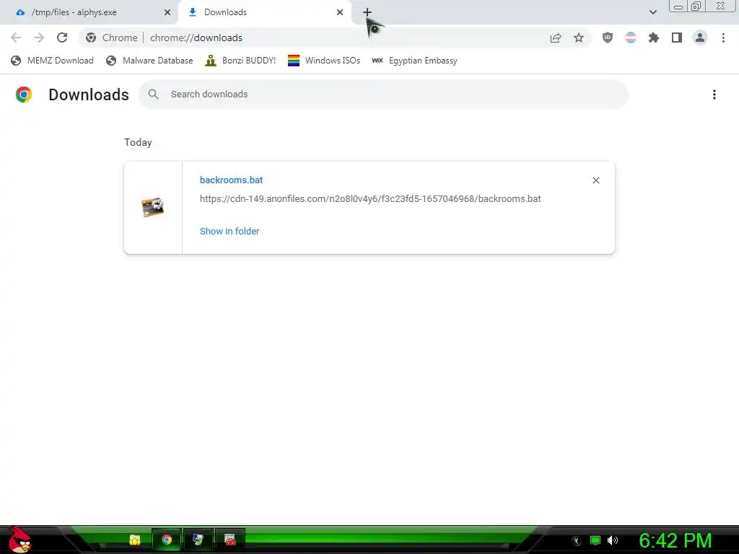This screenshot has height=554, width=739.
Task: Click the Chrome taskbar icon
Action: tap(167, 540)
